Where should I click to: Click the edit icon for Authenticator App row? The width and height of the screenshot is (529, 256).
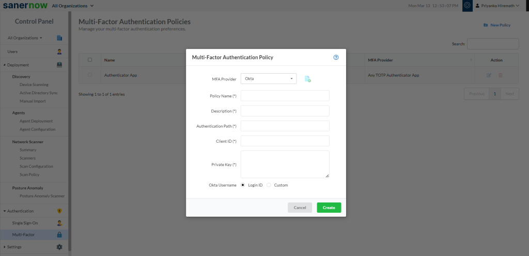tap(489, 75)
